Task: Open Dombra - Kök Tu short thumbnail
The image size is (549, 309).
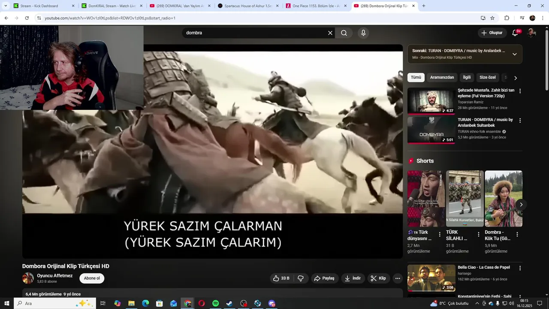Action: pos(504,199)
